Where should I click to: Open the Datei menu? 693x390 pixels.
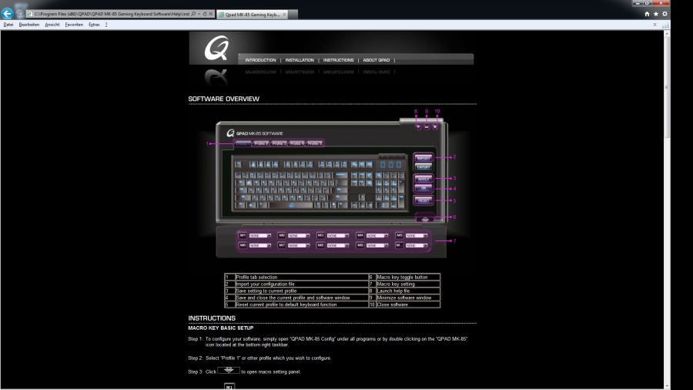click(x=8, y=25)
